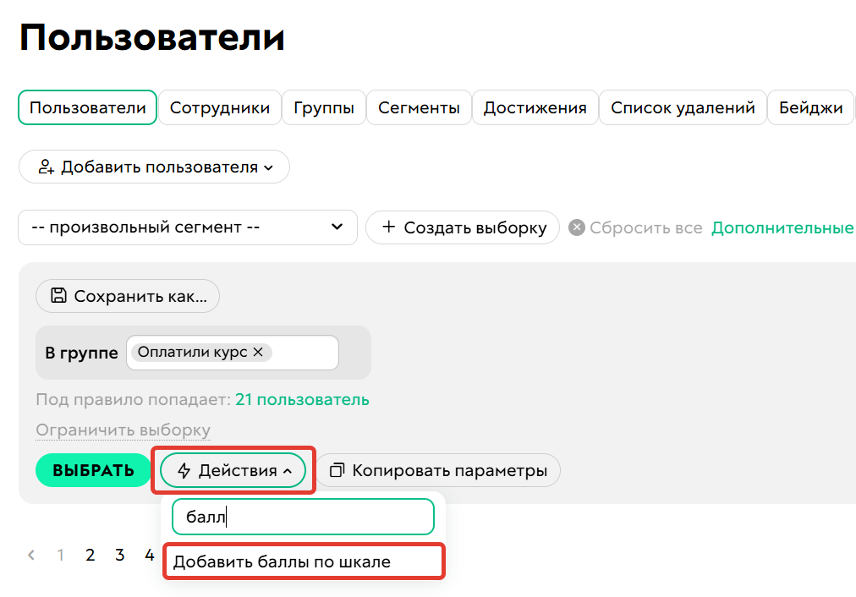Click the 21 пользователь link
Viewport: 856px width, 597px height.
[x=301, y=399]
